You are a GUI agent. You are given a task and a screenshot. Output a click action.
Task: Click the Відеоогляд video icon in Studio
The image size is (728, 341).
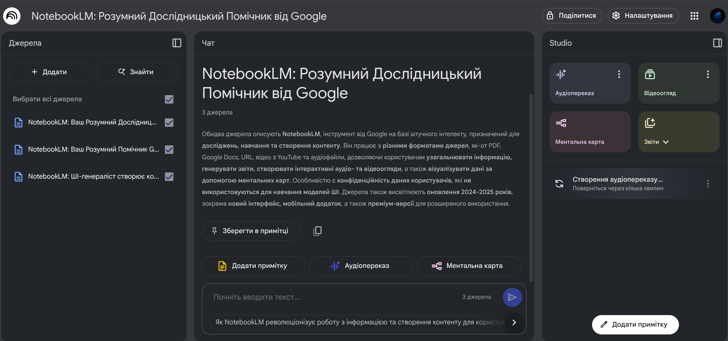point(650,74)
